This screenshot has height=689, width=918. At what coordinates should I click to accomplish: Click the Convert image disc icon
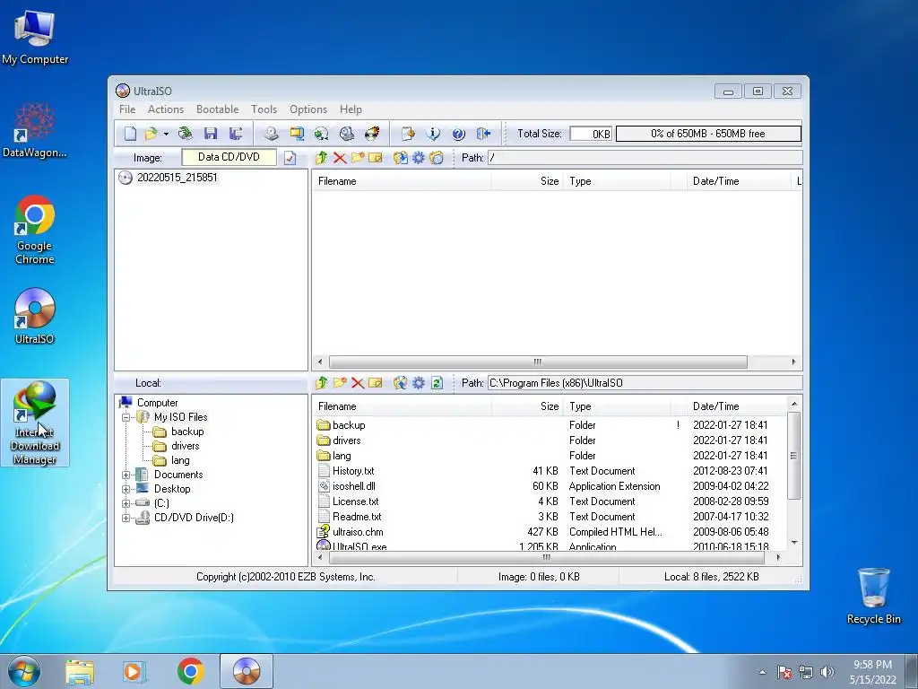[322, 134]
